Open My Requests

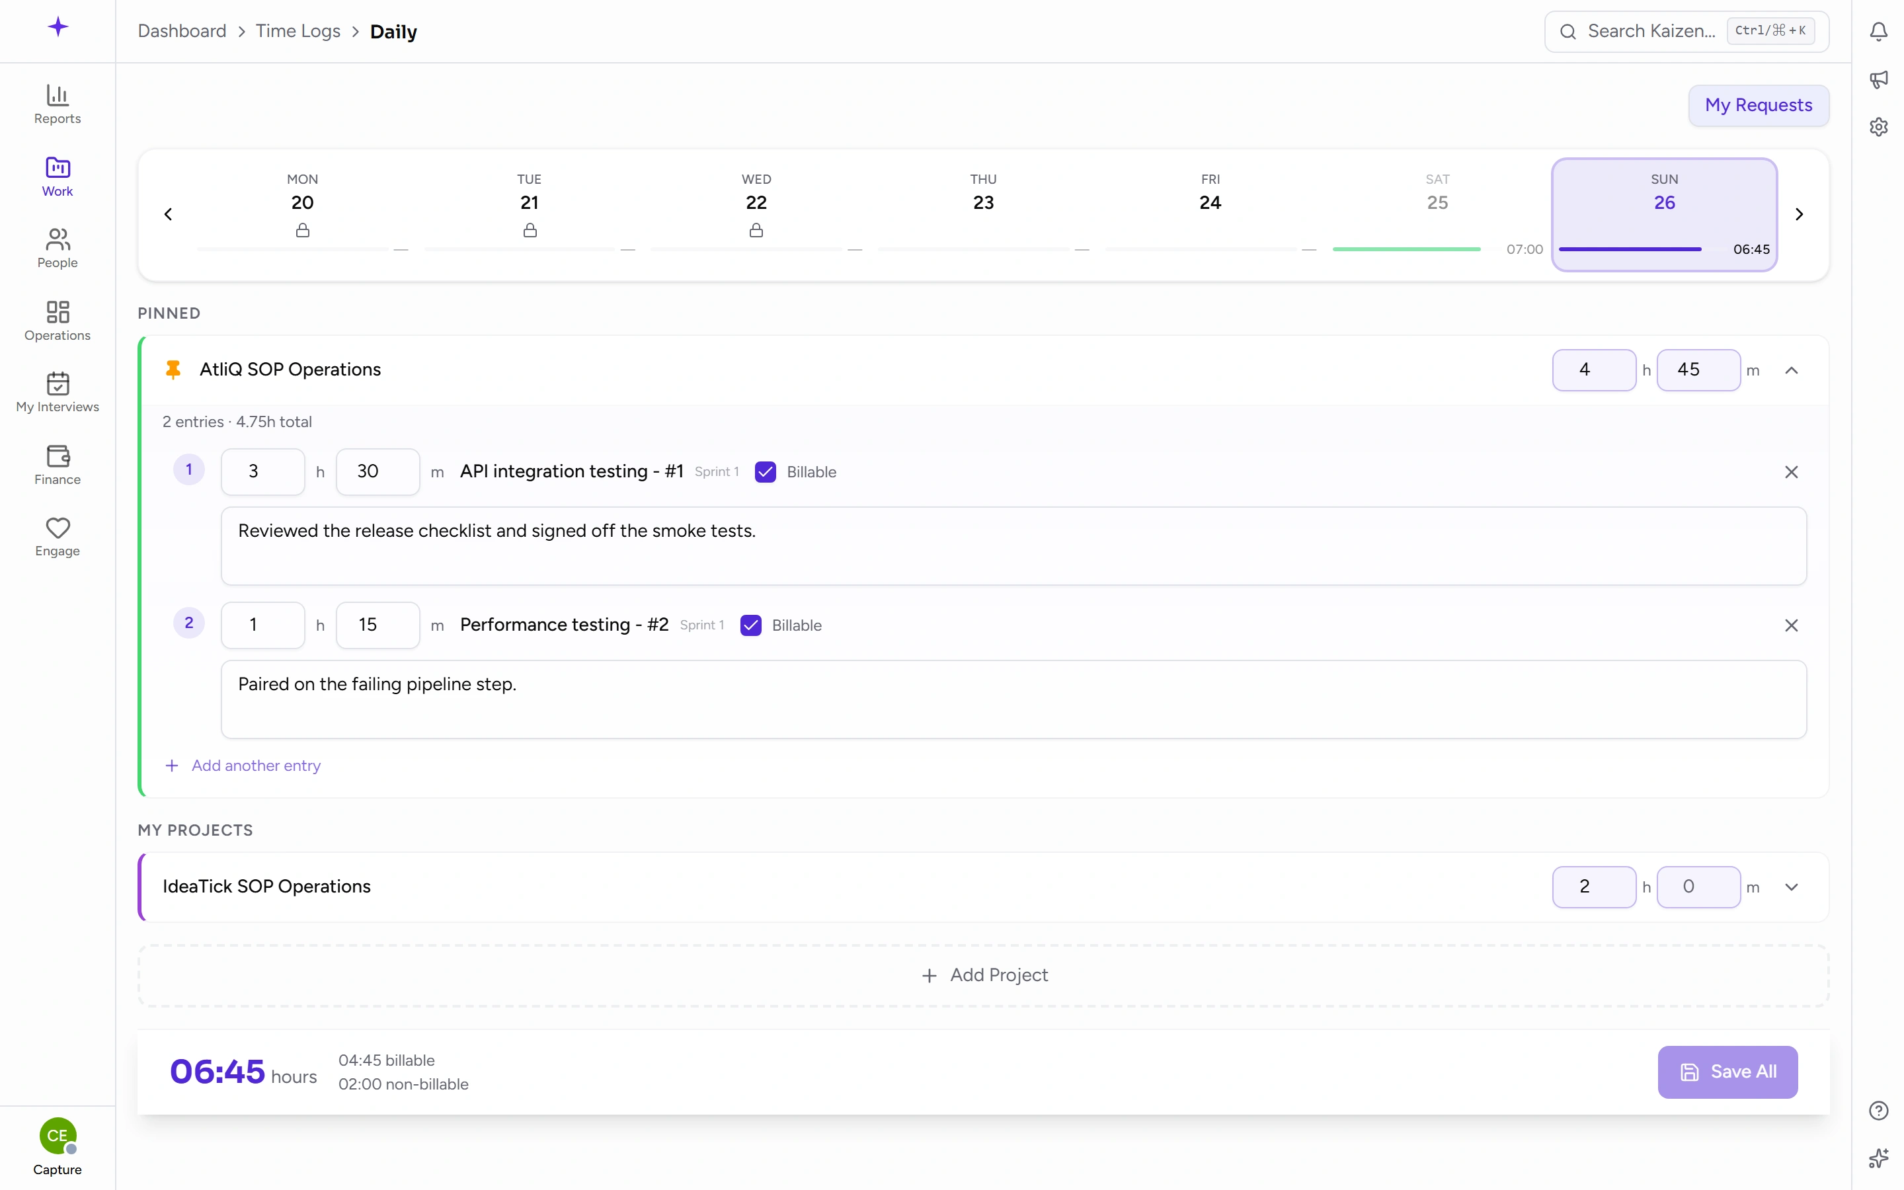click(x=1758, y=106)
